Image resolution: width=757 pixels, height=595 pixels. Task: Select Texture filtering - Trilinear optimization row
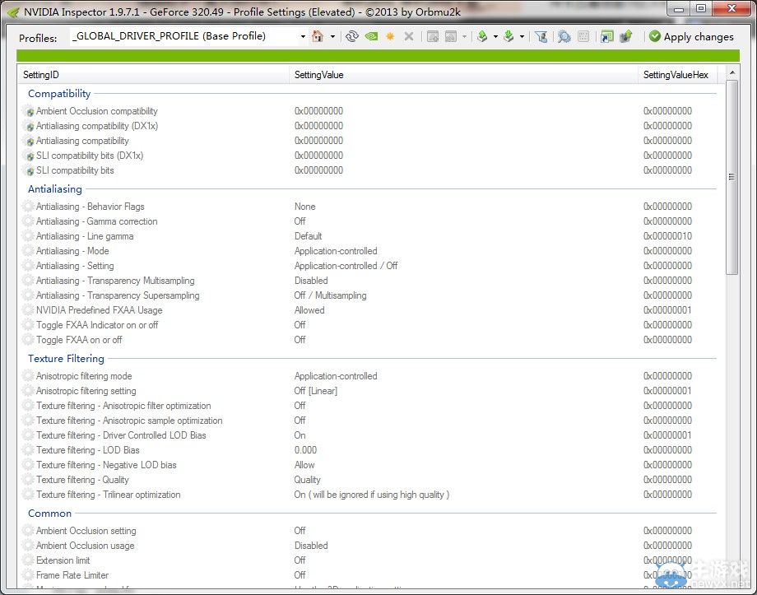pos(369,495)
